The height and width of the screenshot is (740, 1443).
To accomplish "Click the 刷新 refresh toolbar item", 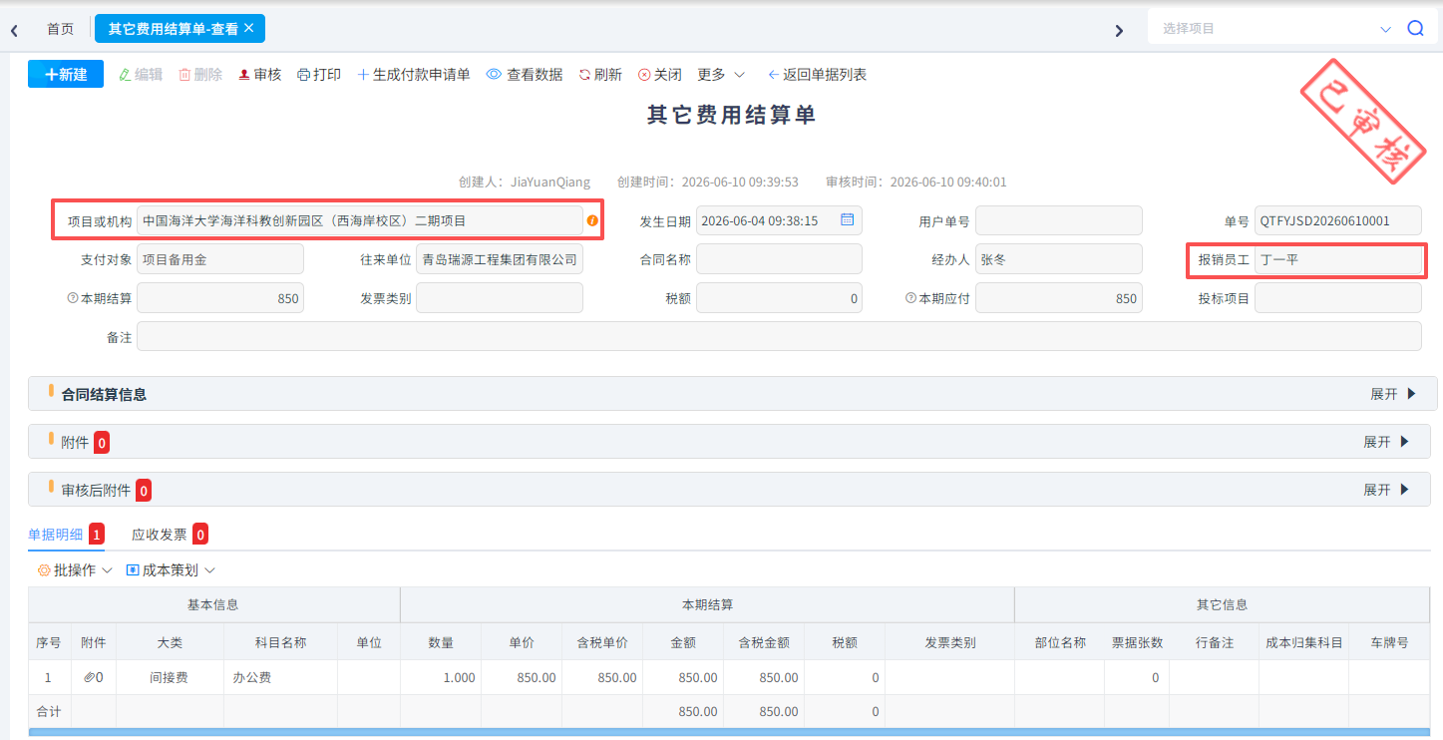I will point(600,75).
